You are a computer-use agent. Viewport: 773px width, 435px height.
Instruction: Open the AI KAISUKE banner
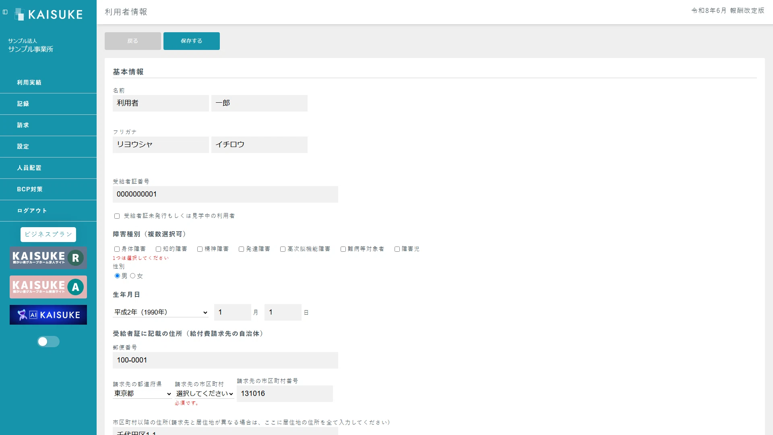click(48, 315)
